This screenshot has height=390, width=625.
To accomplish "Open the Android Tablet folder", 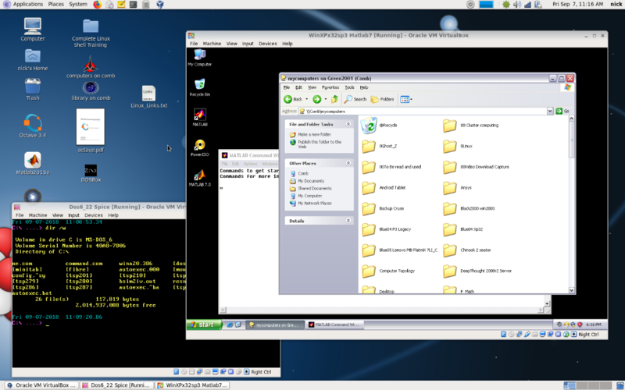I will coord(369,187).
